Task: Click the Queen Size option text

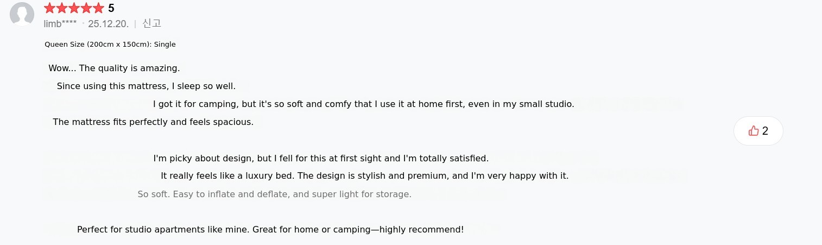Action: tap(110, 45)
